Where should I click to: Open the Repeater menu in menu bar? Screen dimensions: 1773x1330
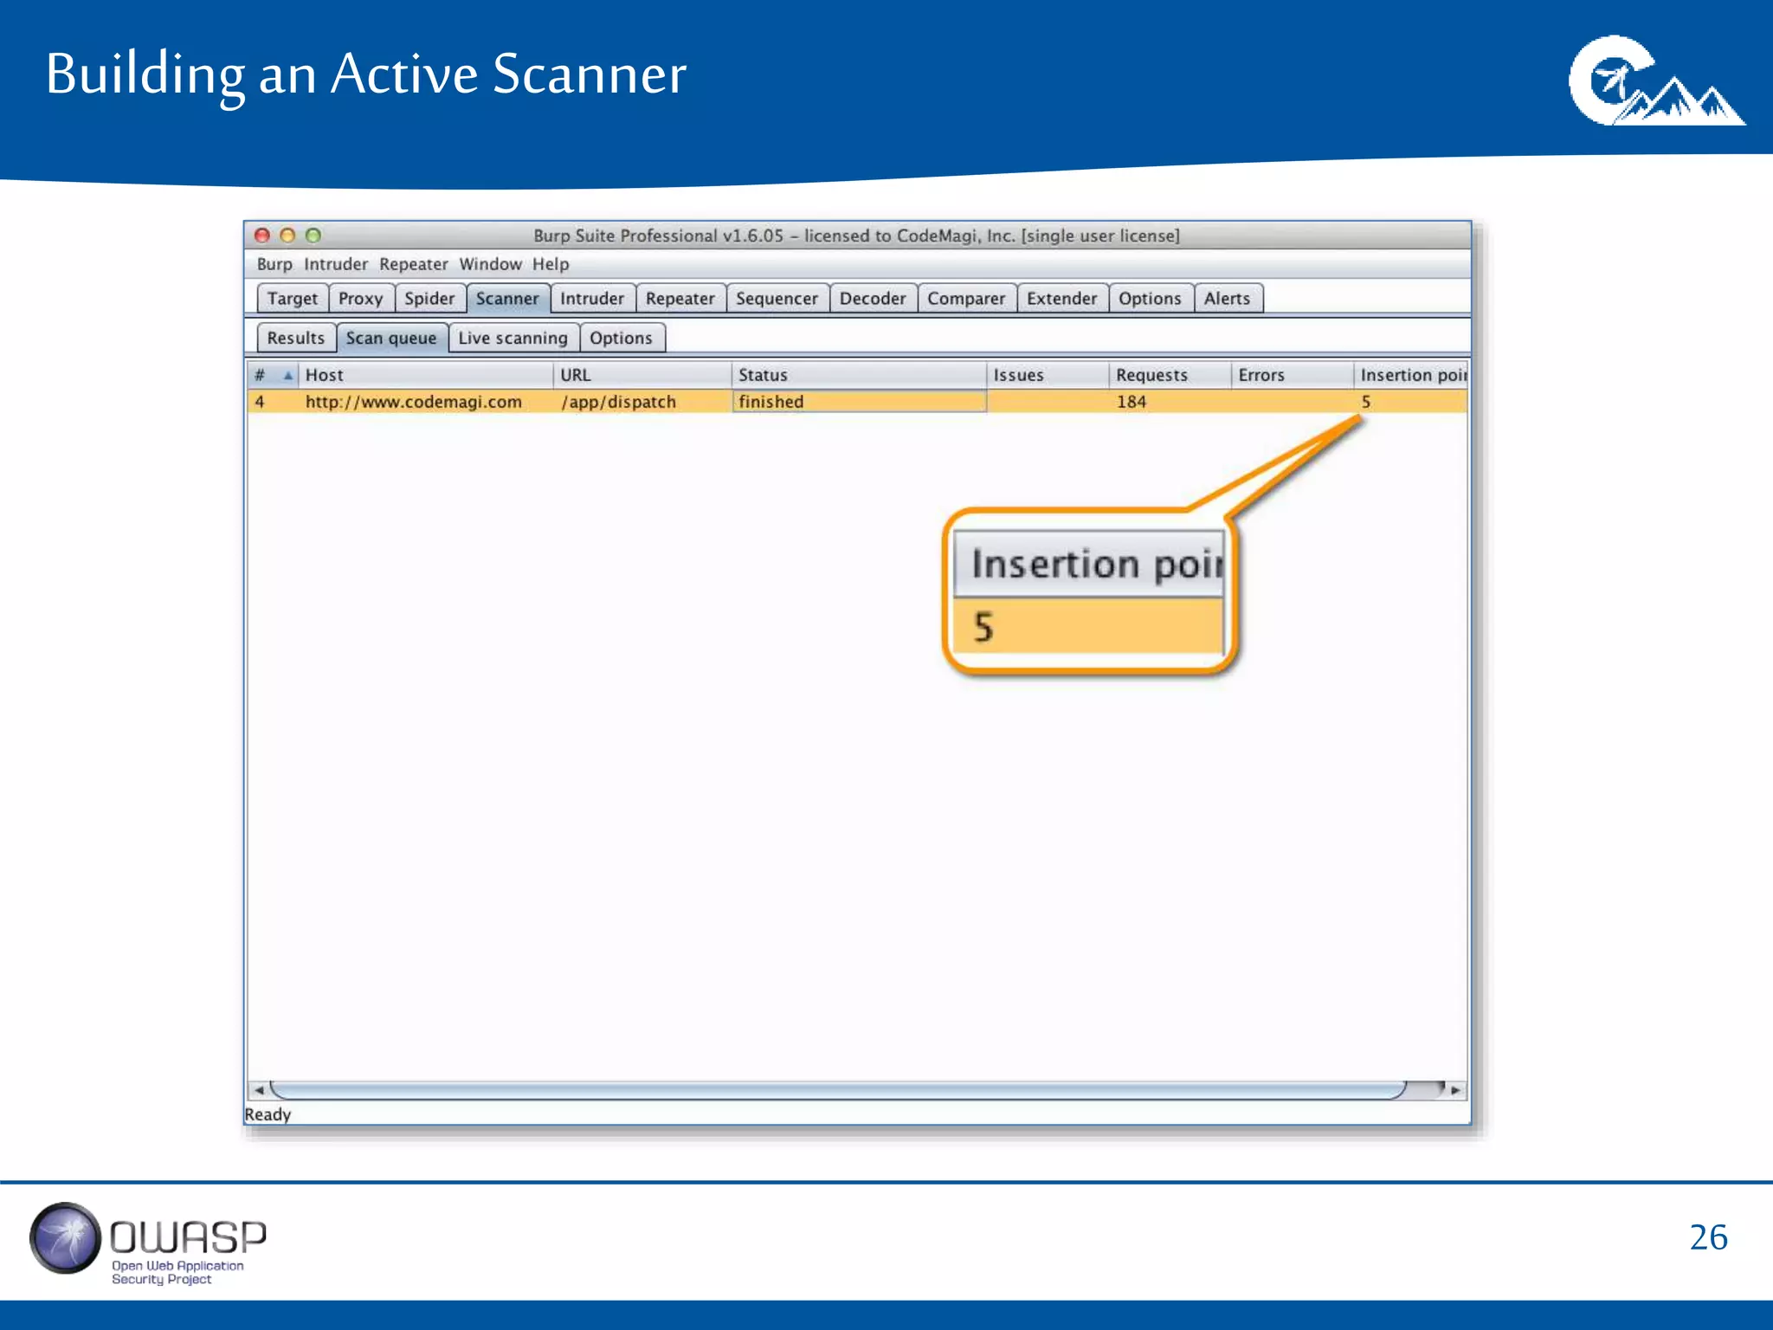point(414,264)
